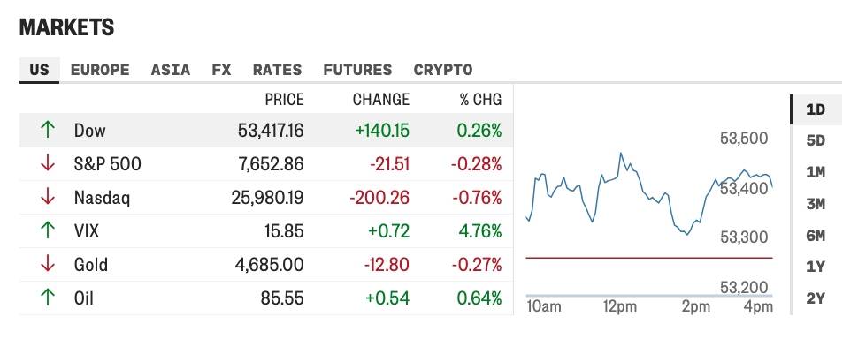Choose the 2Y chart timeframe
The image size is (858, 339).
click(816, 298)
